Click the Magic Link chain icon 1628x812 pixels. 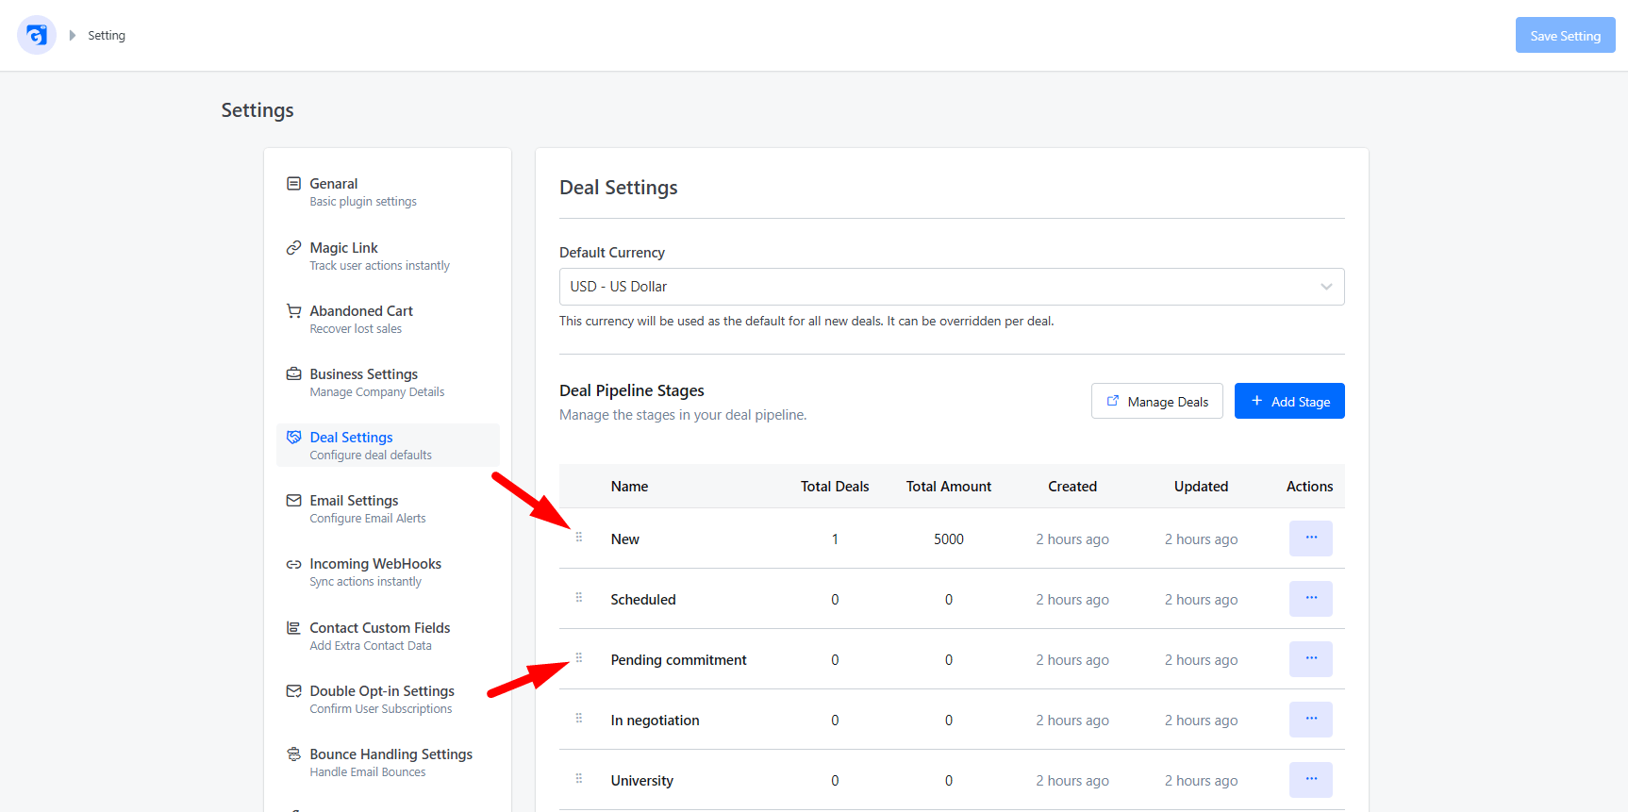[293, 248]
